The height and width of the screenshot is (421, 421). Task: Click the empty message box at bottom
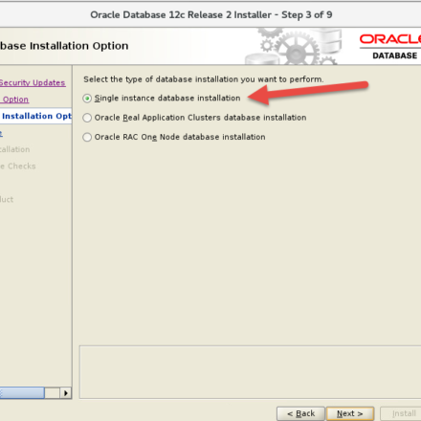250,372
